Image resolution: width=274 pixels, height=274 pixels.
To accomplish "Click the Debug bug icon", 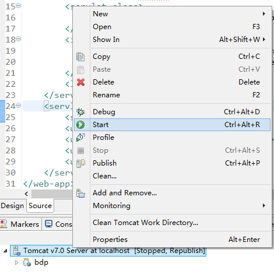I will tap(80, 112).
